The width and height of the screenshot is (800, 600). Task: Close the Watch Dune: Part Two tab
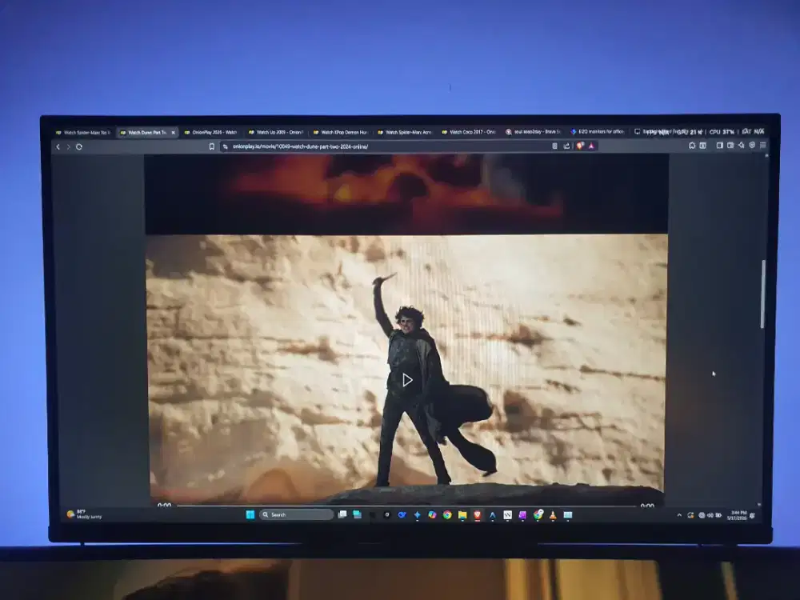point(173,133)
